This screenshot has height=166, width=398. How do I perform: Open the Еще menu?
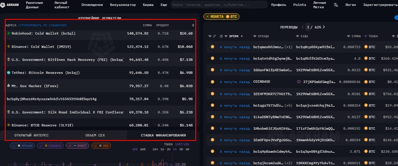(x=164, y=5)
